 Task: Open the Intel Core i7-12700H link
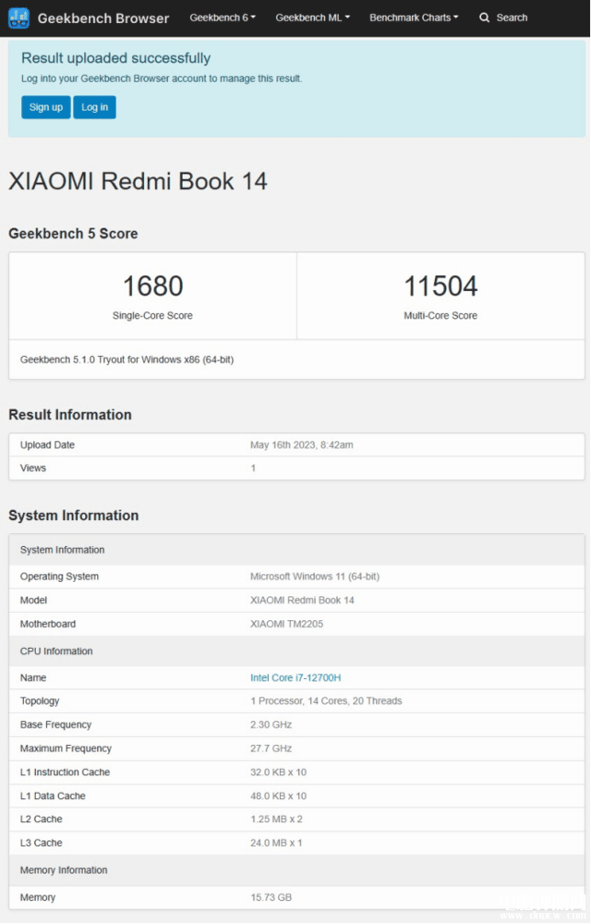(295, 677)
